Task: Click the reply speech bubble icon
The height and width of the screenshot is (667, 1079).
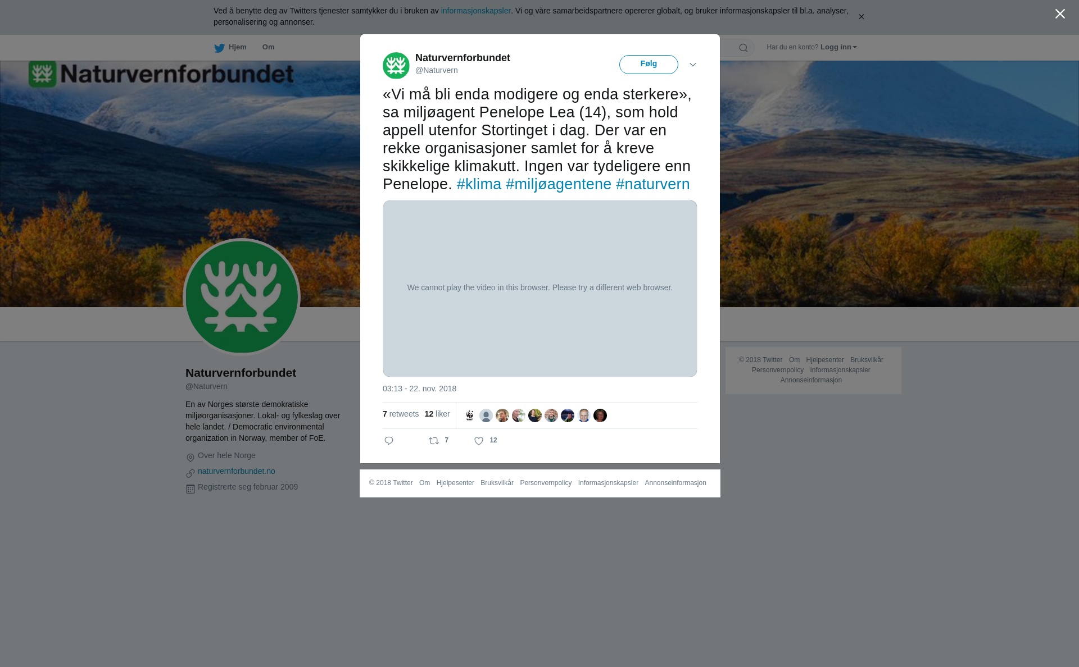Action: 389,441
